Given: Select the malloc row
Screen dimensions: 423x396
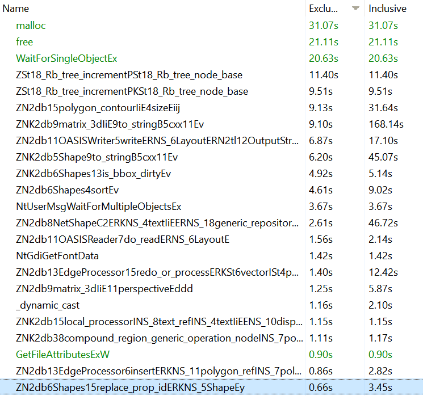Looking at the screenshot, I should (211, 26).
